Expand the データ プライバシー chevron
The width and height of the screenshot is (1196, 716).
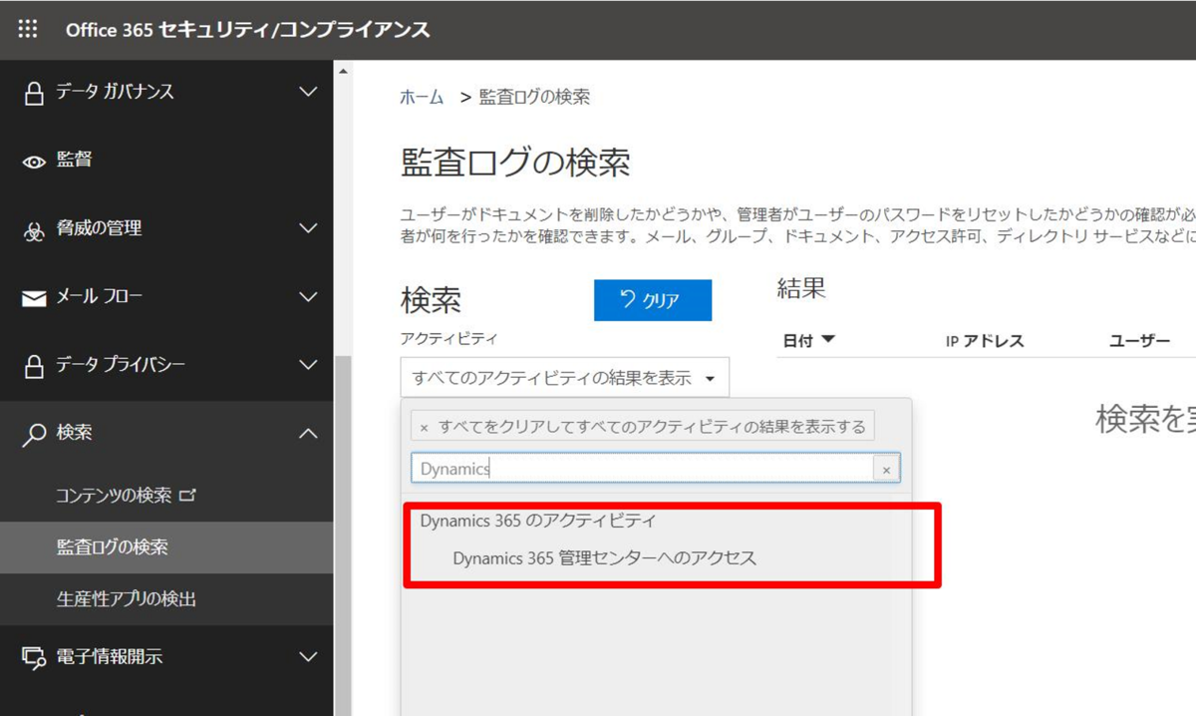click(308, 365)
